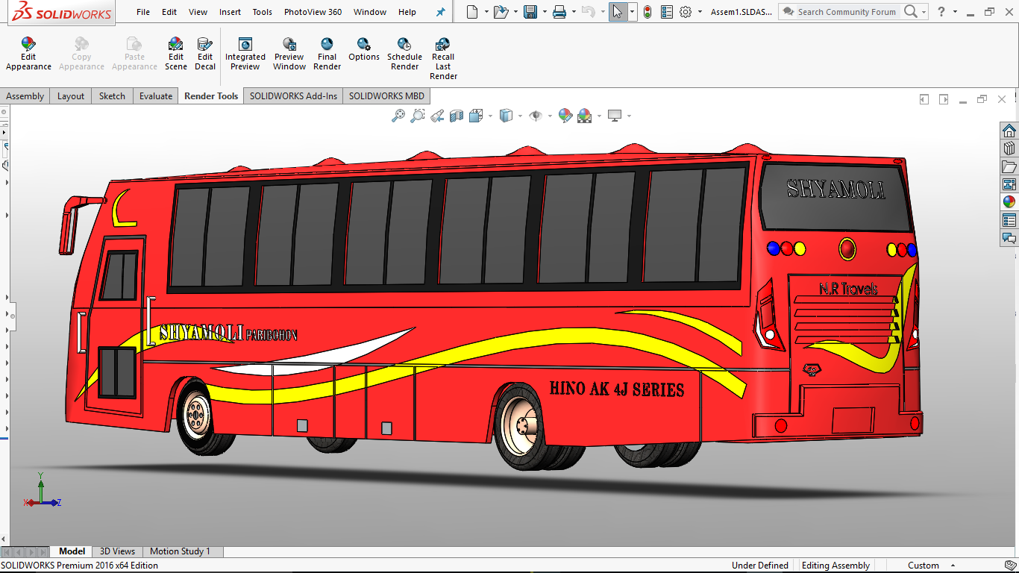Screen dimensions: 1019x573
Task: Click the Select arrow tool
Action: 617,12
